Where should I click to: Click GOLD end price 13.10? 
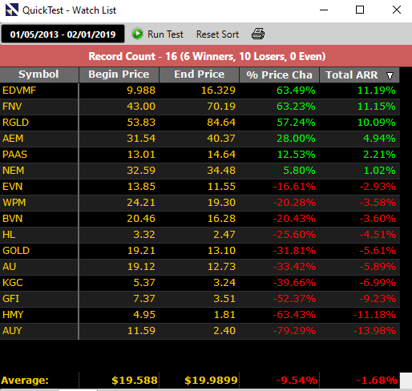(x=221, y=251)
